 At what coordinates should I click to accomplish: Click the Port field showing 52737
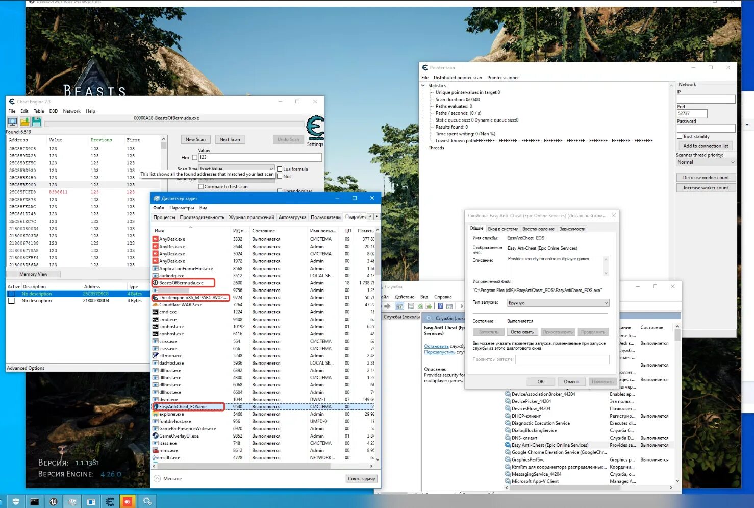click(692, 114)
